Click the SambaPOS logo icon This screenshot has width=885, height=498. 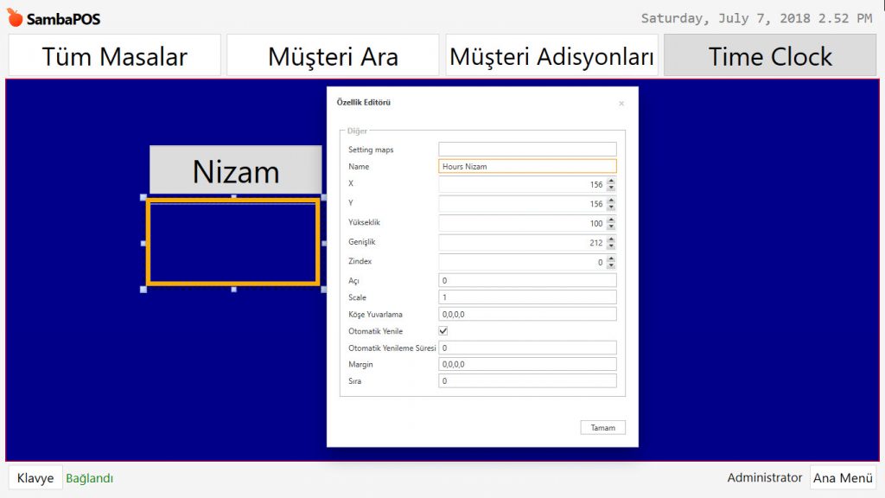click(x=15, y=18)
